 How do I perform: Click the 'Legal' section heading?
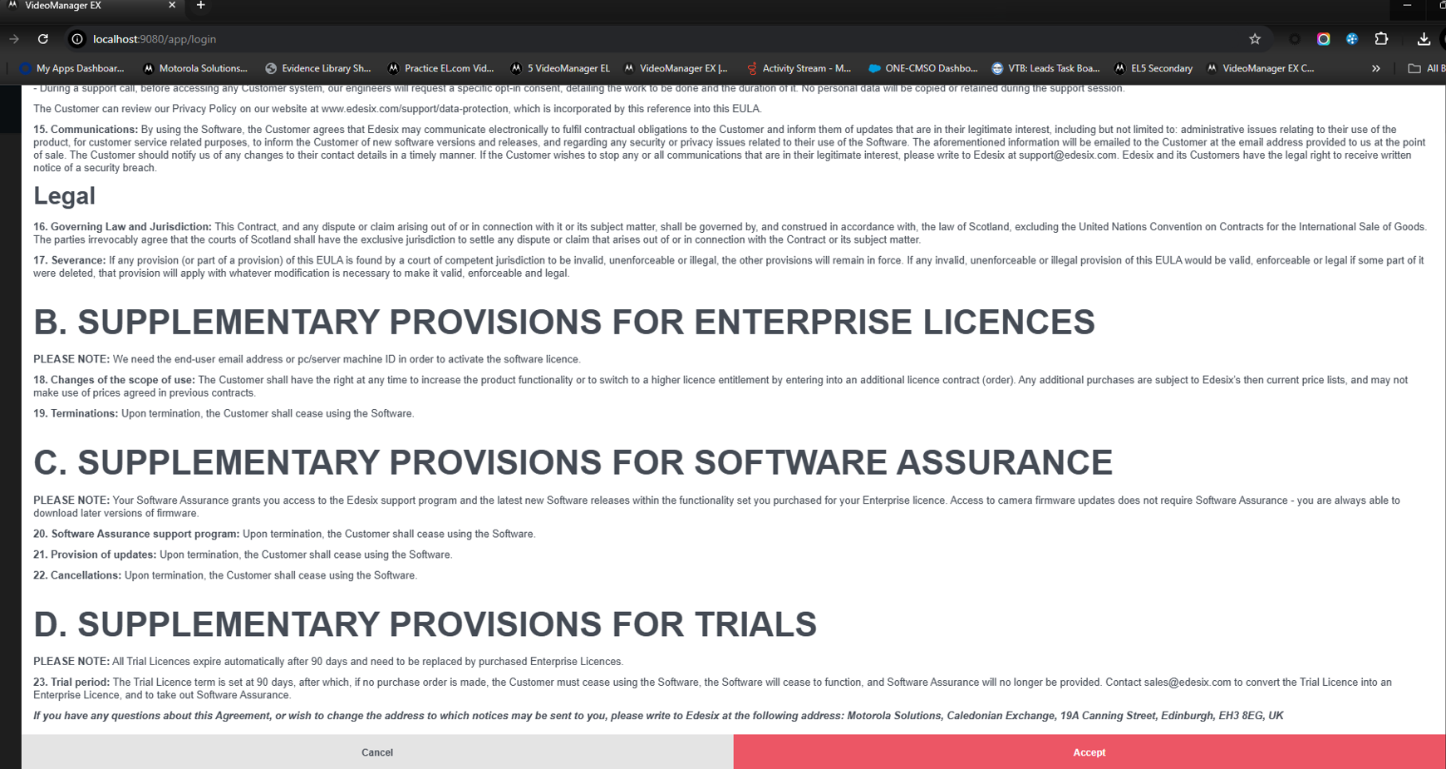64,196
